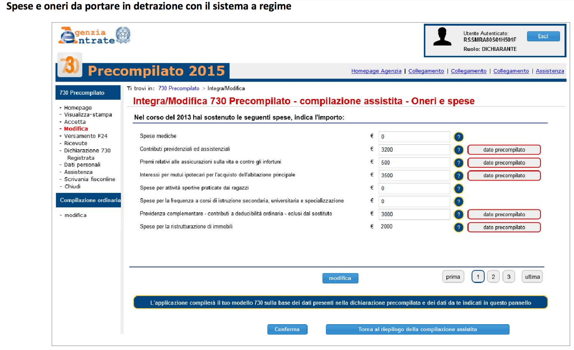Click dato precompilato beside Contributi previdenziali

pos(504,150)
